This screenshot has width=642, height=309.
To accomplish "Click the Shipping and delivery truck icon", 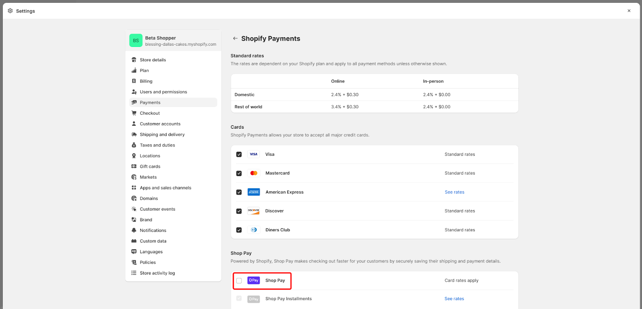I will coord(134,135).
